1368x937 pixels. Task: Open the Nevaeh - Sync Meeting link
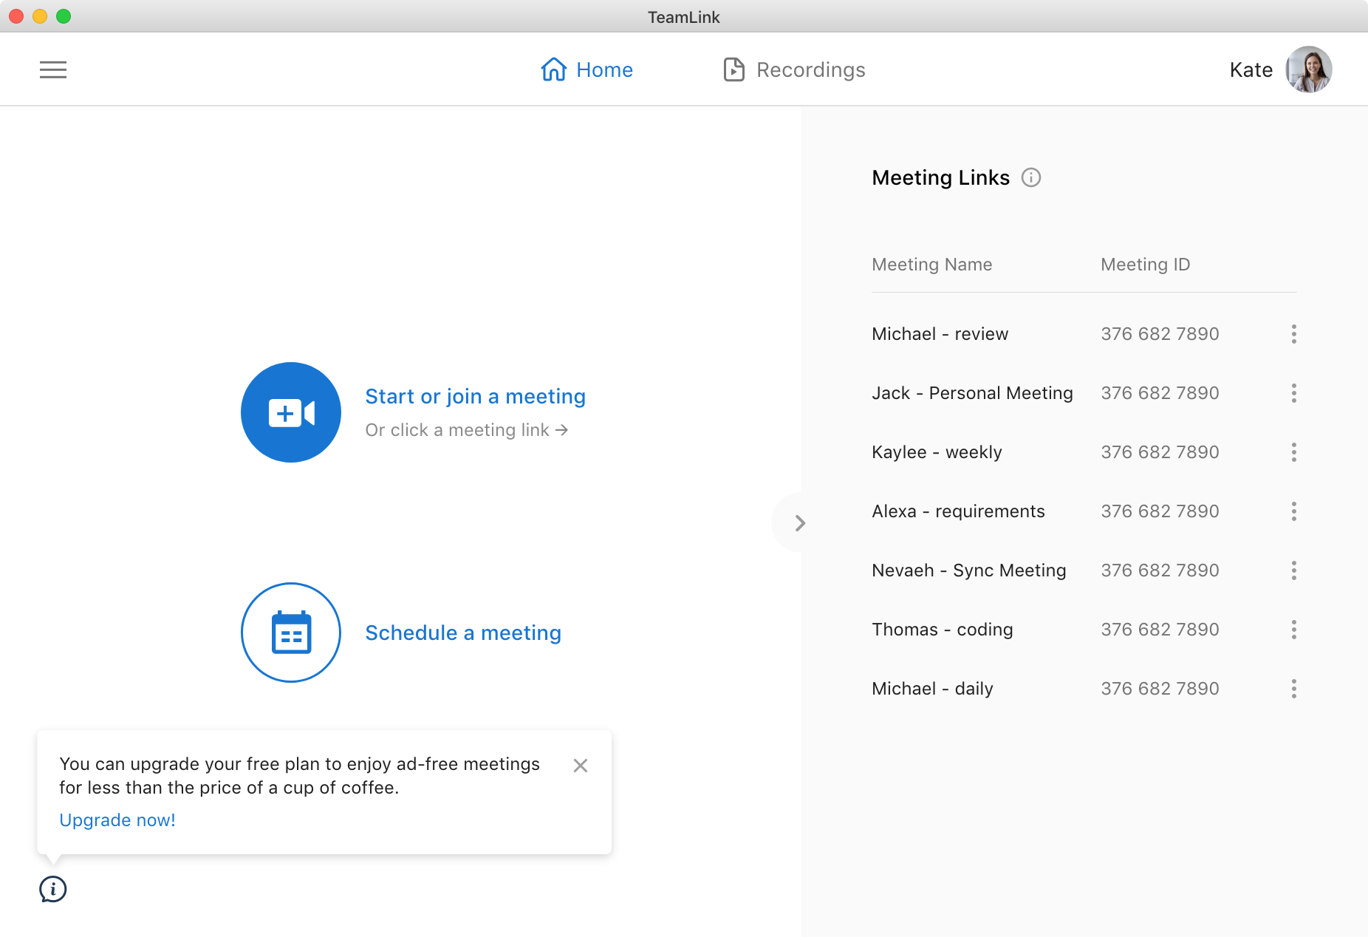coord(968,570)
